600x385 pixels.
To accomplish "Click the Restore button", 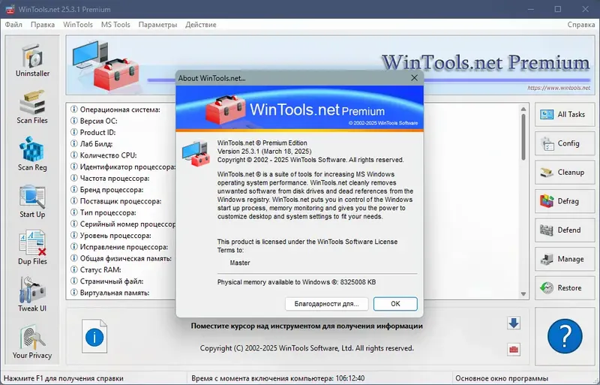I will (565, 288).
